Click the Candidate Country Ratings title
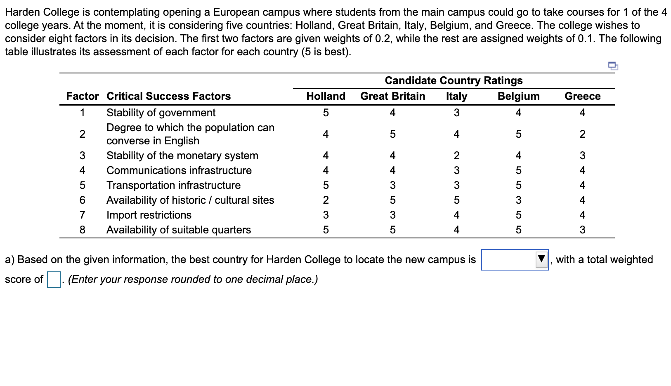 453,80
